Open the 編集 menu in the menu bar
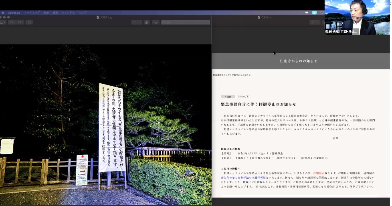The width and height of the screenshot is (392, 206). (x=55, y=12)
